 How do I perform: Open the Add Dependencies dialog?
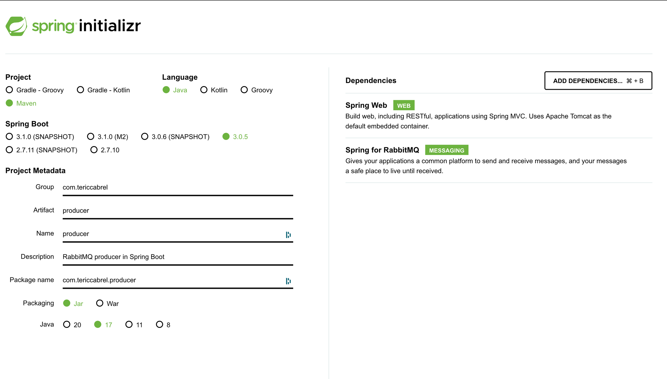coord(598,81)
